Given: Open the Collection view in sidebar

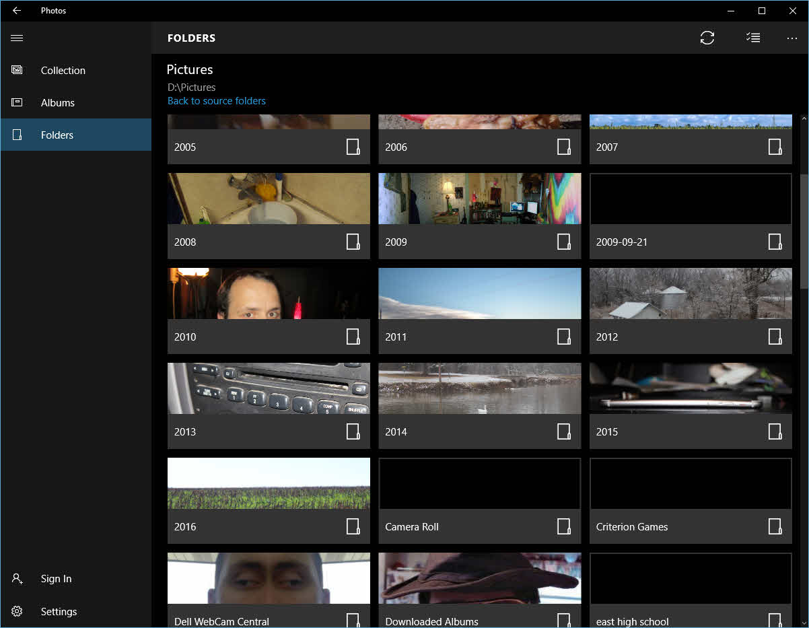Looking at the screenshot, I should tap(63, 71).
